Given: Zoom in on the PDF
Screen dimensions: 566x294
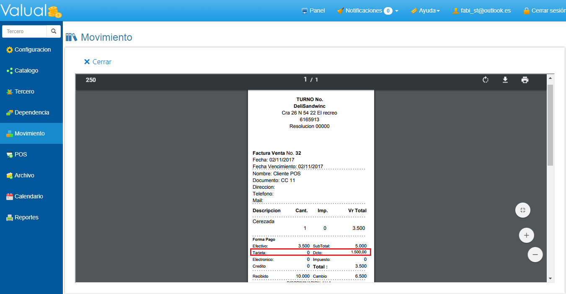Looking at the screenshot, I should (x=526, y=235).
